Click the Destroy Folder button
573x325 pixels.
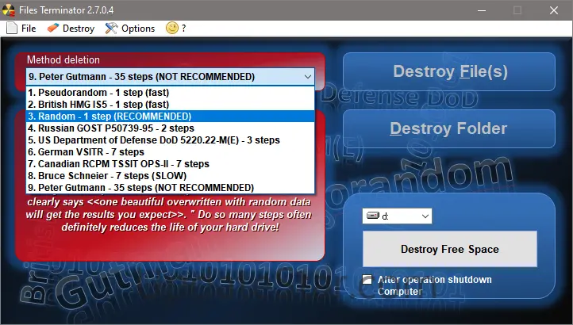449,128
